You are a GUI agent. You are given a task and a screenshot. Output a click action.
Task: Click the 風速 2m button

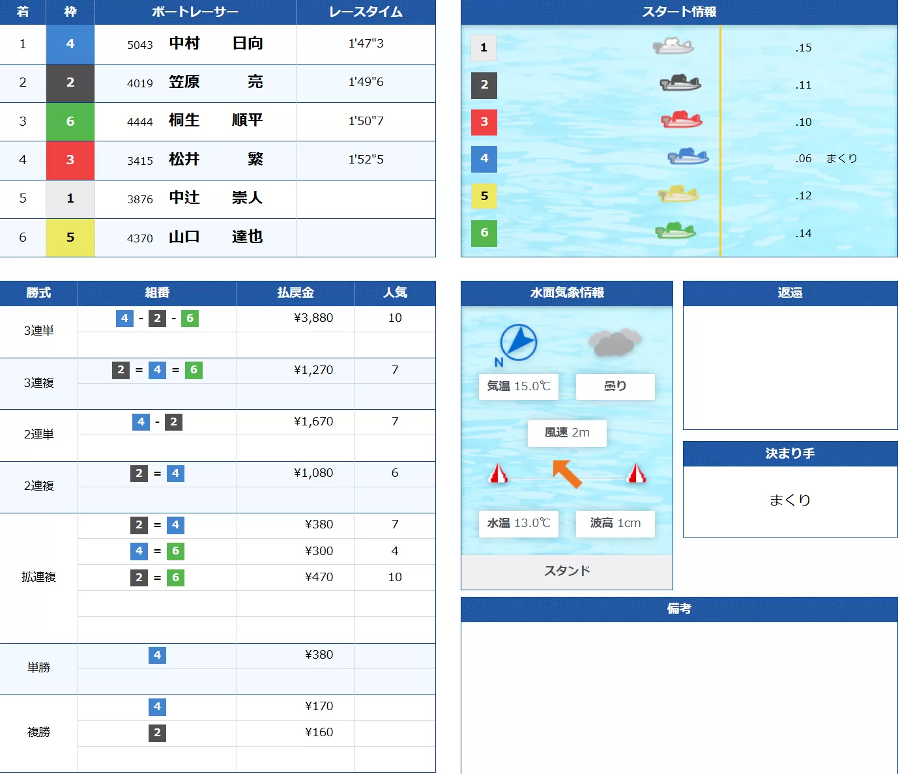click(x=567, y=433)
